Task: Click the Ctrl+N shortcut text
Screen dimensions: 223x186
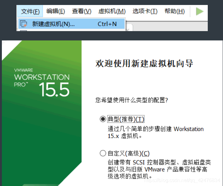Action: click(107, 24)
